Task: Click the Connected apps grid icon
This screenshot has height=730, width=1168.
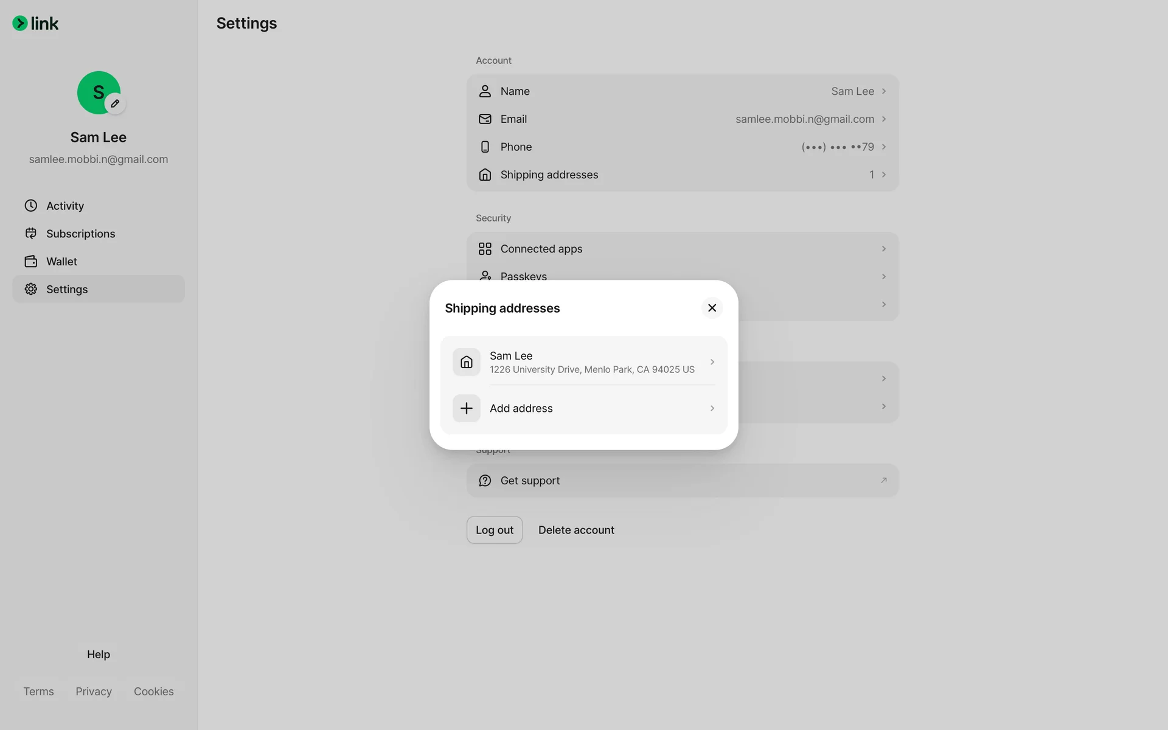Action: tap(485, 249)
